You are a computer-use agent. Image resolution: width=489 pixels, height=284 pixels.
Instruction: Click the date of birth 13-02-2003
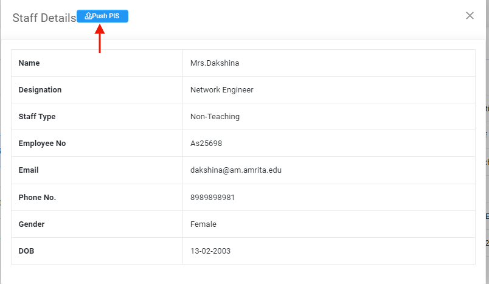tap(210, 251)
